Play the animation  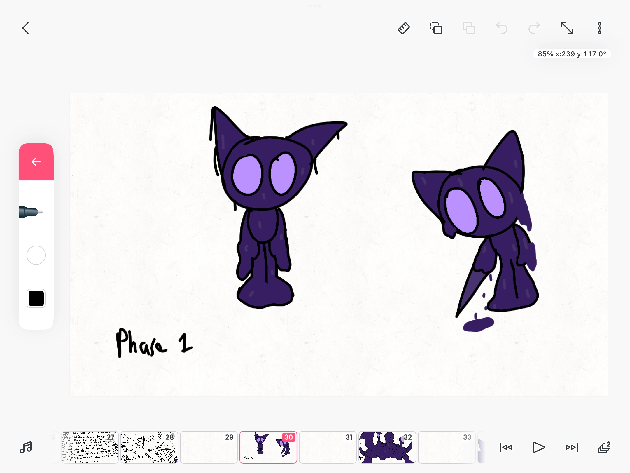(x=539, y=447)
